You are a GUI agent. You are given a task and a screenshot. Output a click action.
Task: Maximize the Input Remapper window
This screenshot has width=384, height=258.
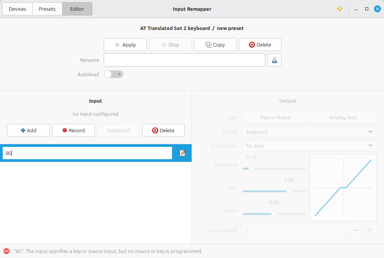pos(367,9)
